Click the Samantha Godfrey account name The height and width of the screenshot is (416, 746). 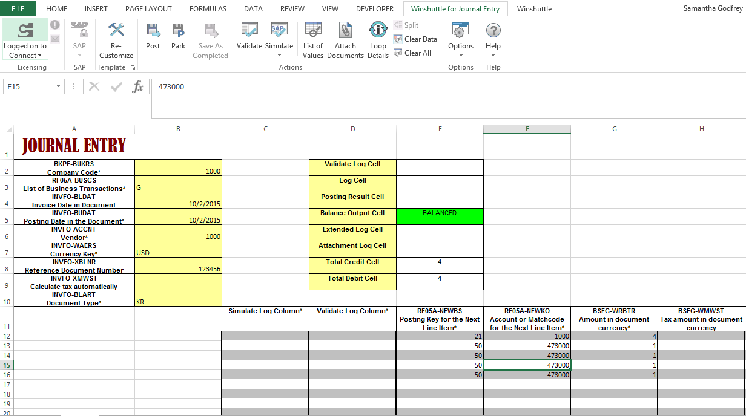pos(711,8)
